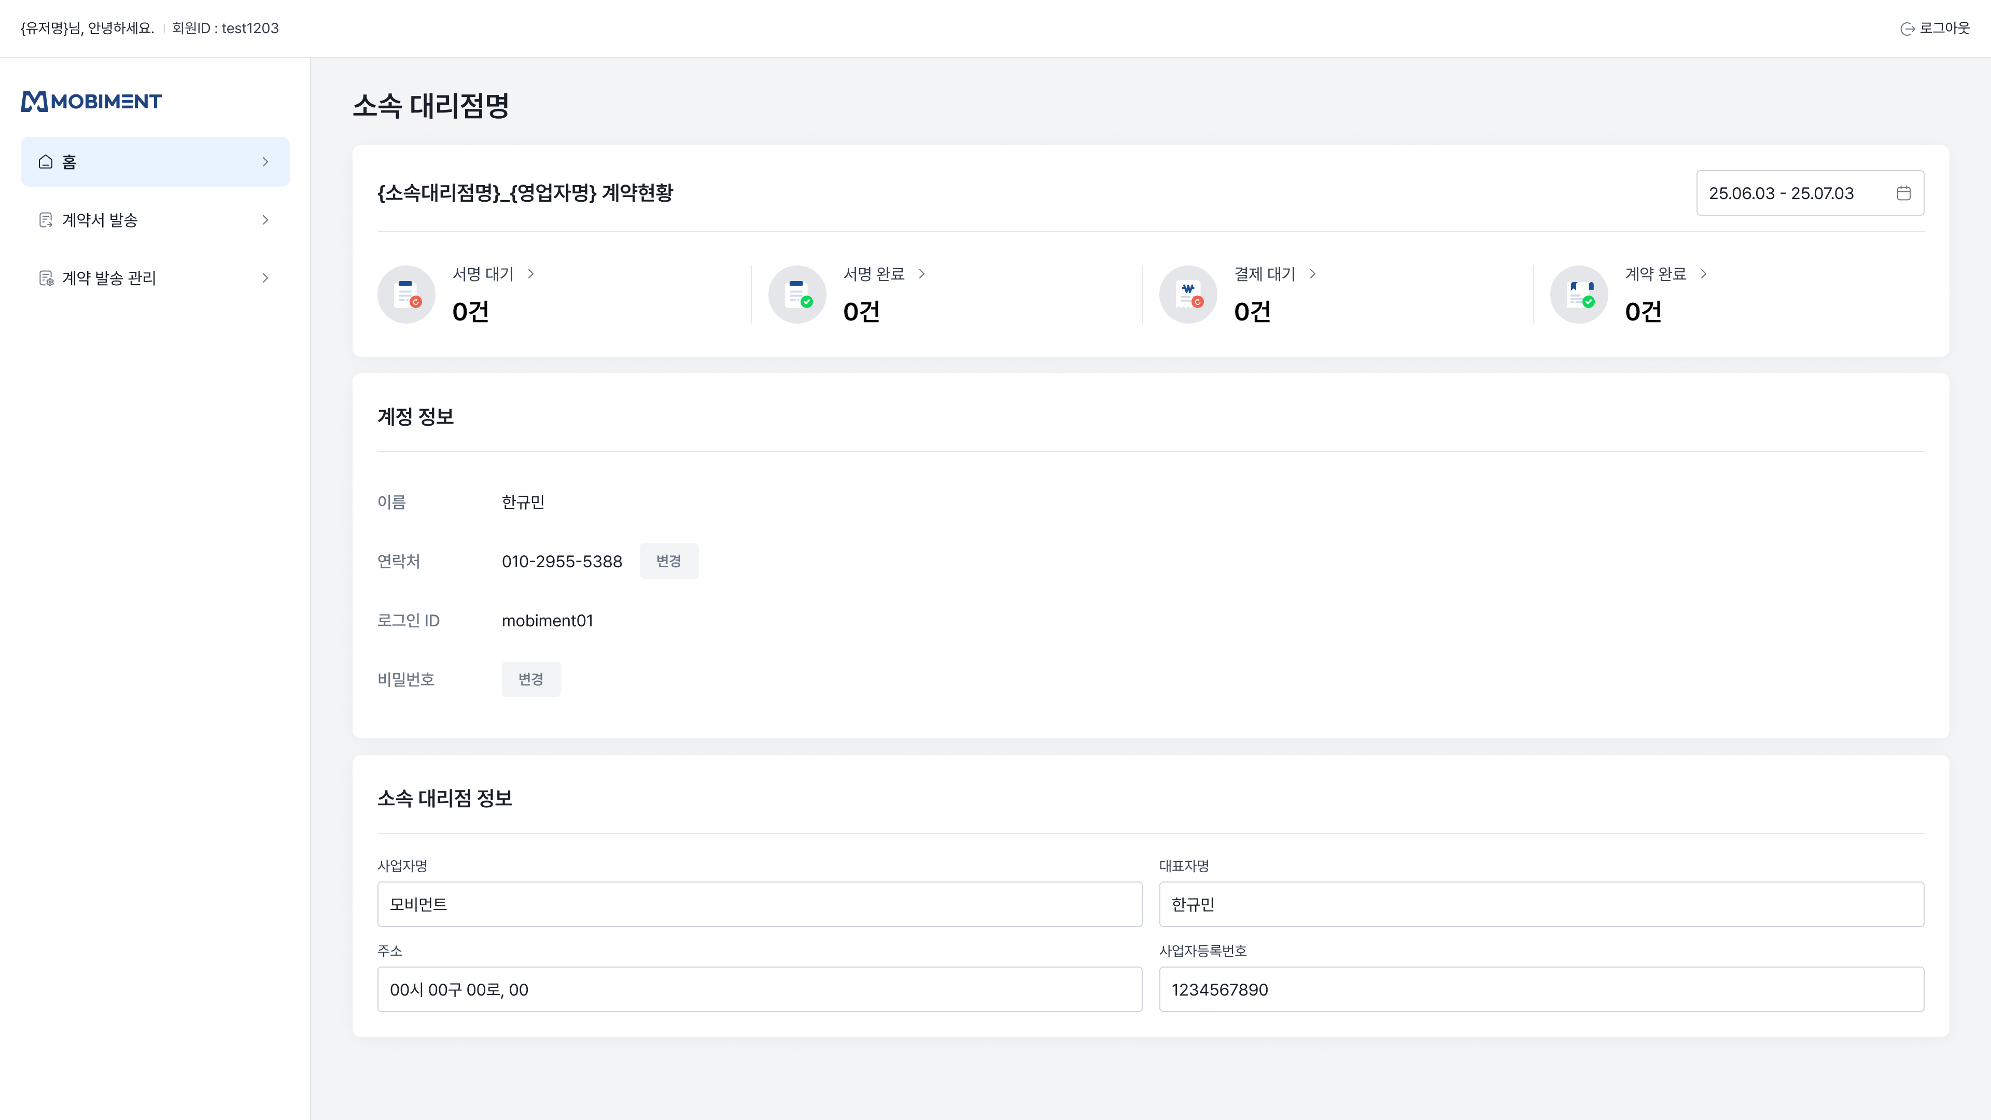Click the 소속 대리점명 page title
Screen dimensions: 1991x1120
pos(430,106)
